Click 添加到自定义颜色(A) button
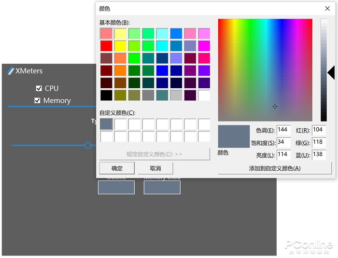Viewport: 338px width, 258px height. (275, 168)
